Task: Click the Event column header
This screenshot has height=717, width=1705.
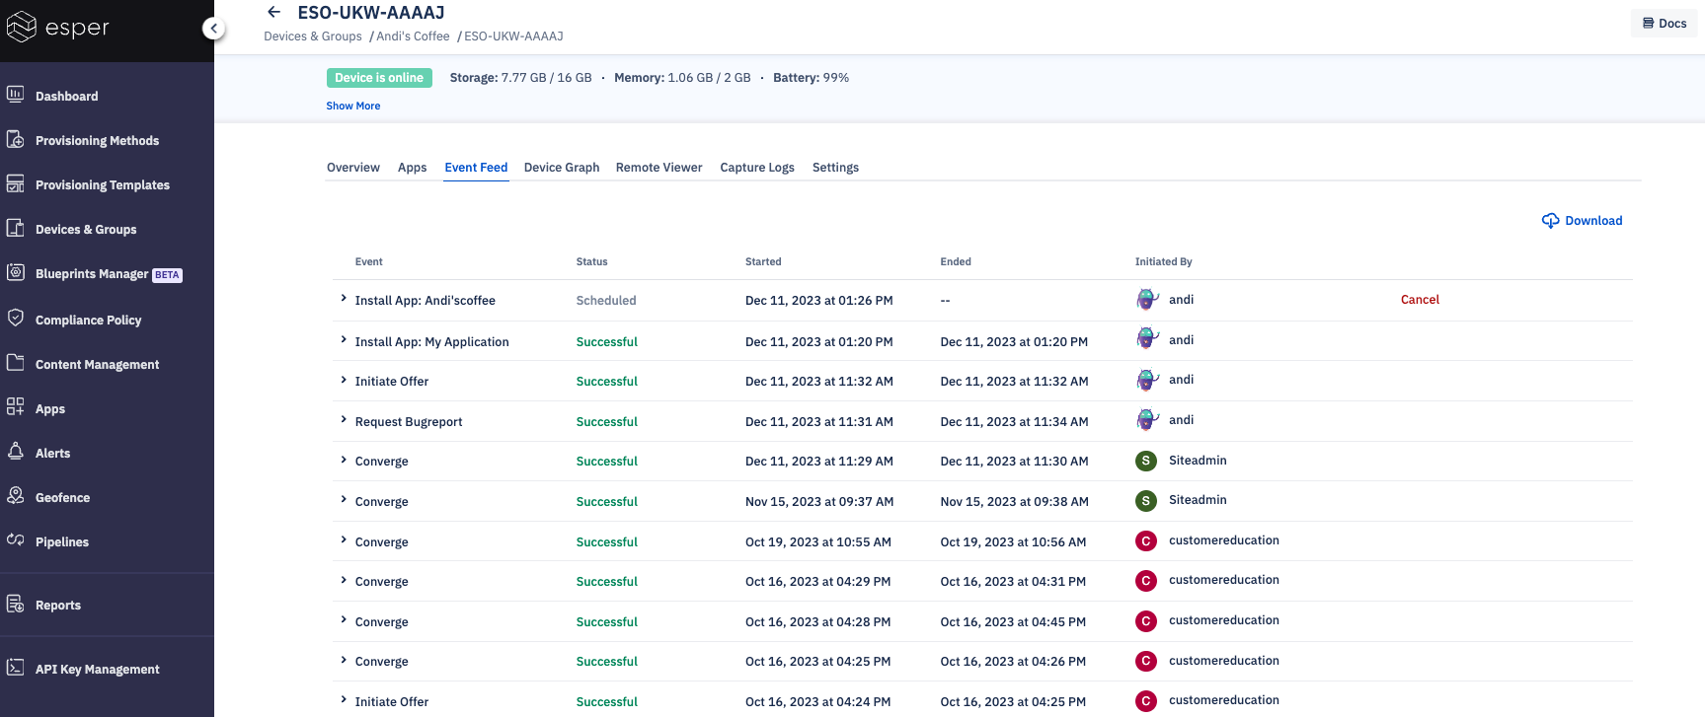Action: click(369, 262)
